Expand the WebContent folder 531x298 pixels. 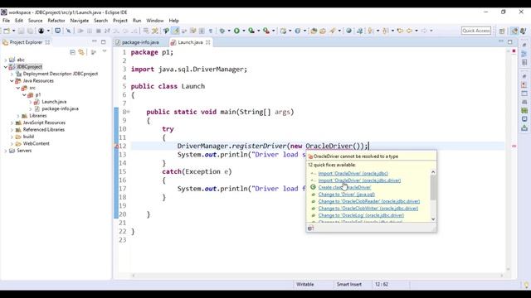12,144
